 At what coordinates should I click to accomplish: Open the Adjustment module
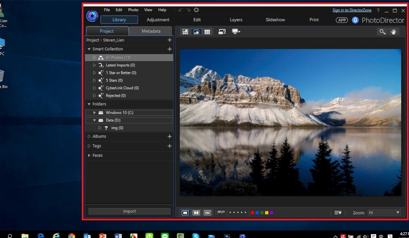point(158,20)
